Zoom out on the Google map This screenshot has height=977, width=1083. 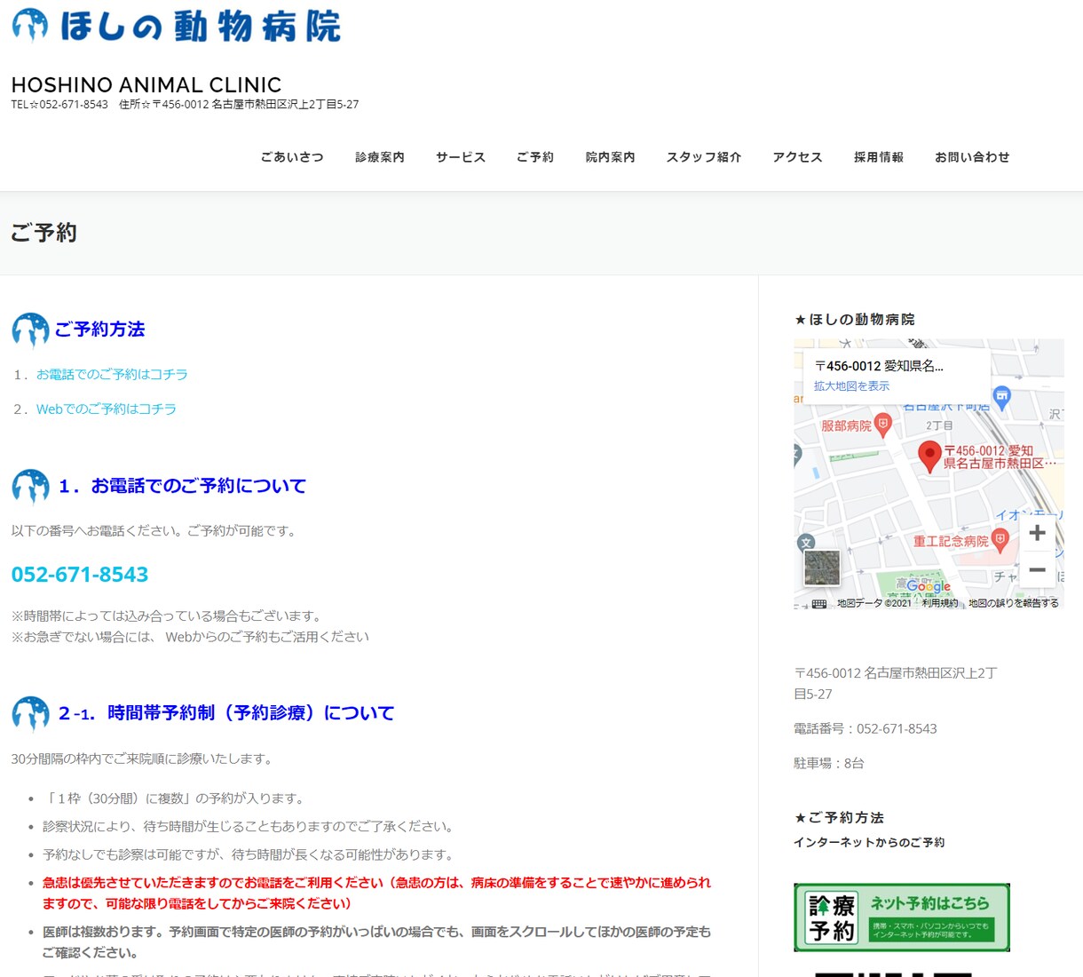coord(1037,569)
